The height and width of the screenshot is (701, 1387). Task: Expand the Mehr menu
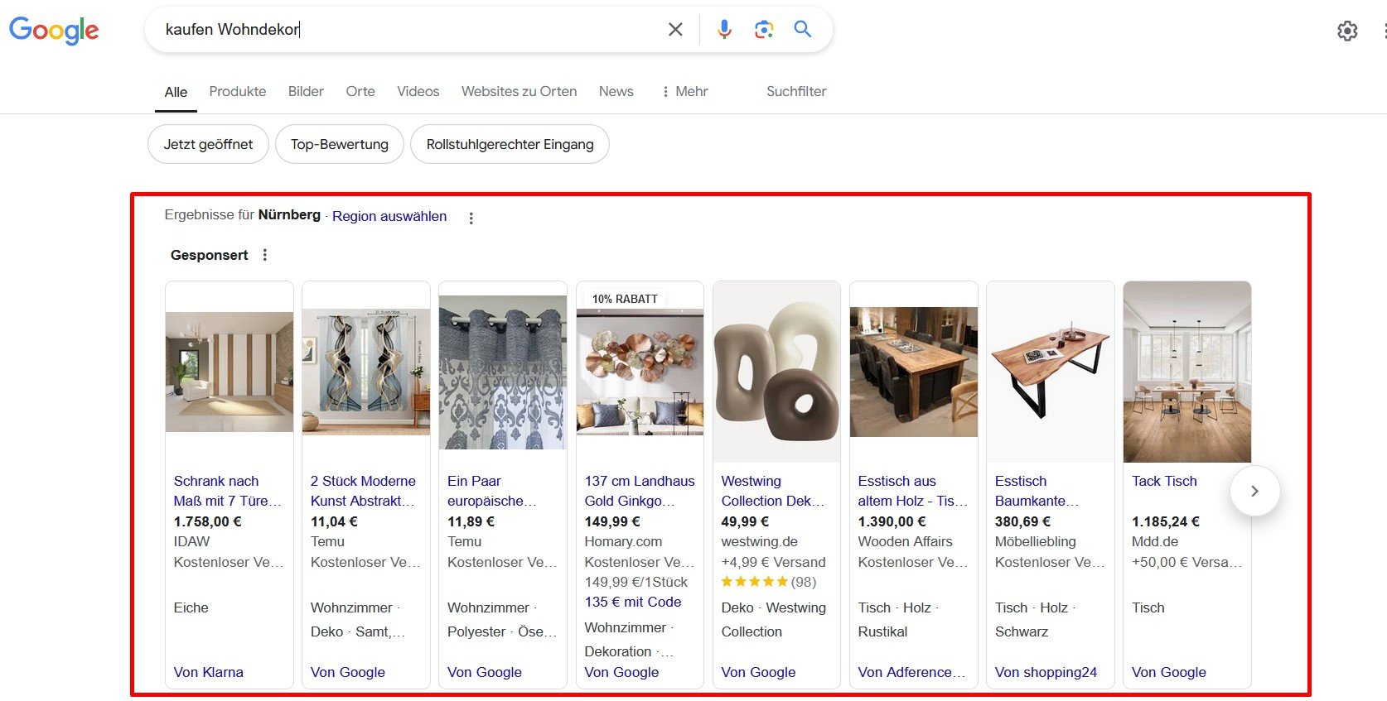684,91
